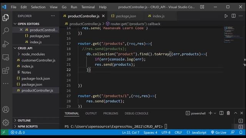Screen dimensions: 246x138
Task: Switch to the DEBUG CONSOLE panel tab
Action: point(136,113)
